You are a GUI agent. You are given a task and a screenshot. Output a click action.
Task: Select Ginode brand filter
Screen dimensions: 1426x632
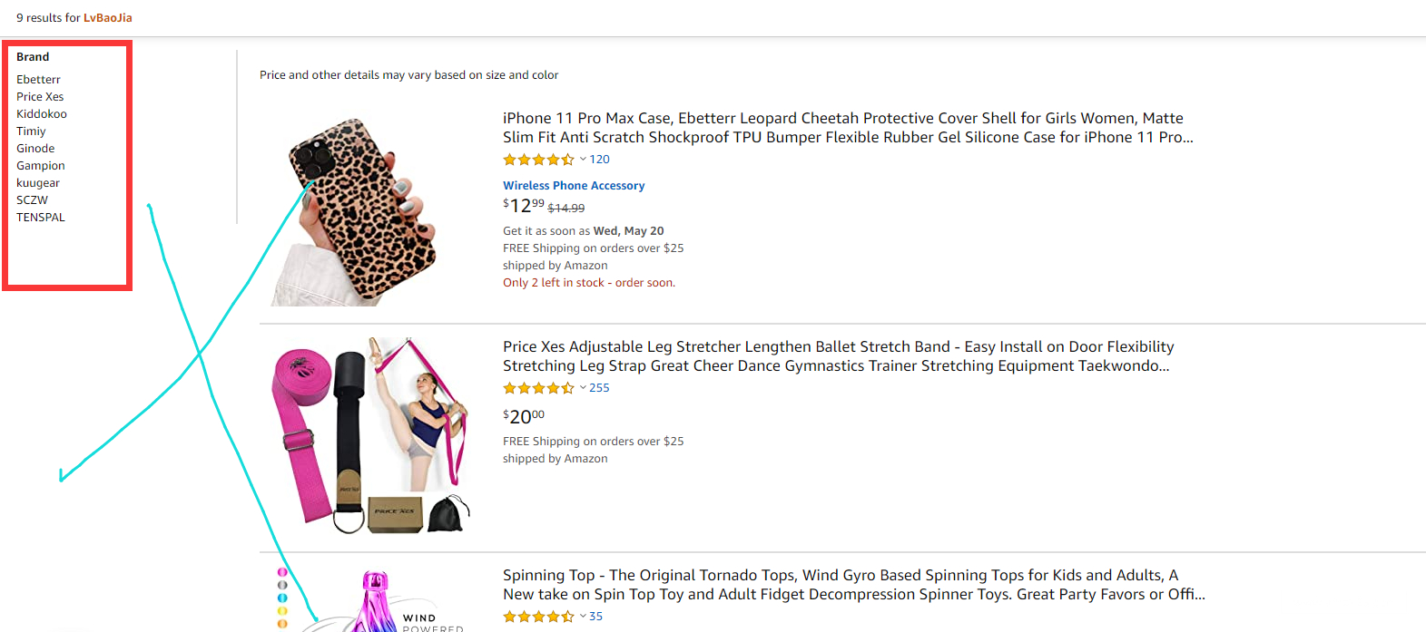[35, 149]
